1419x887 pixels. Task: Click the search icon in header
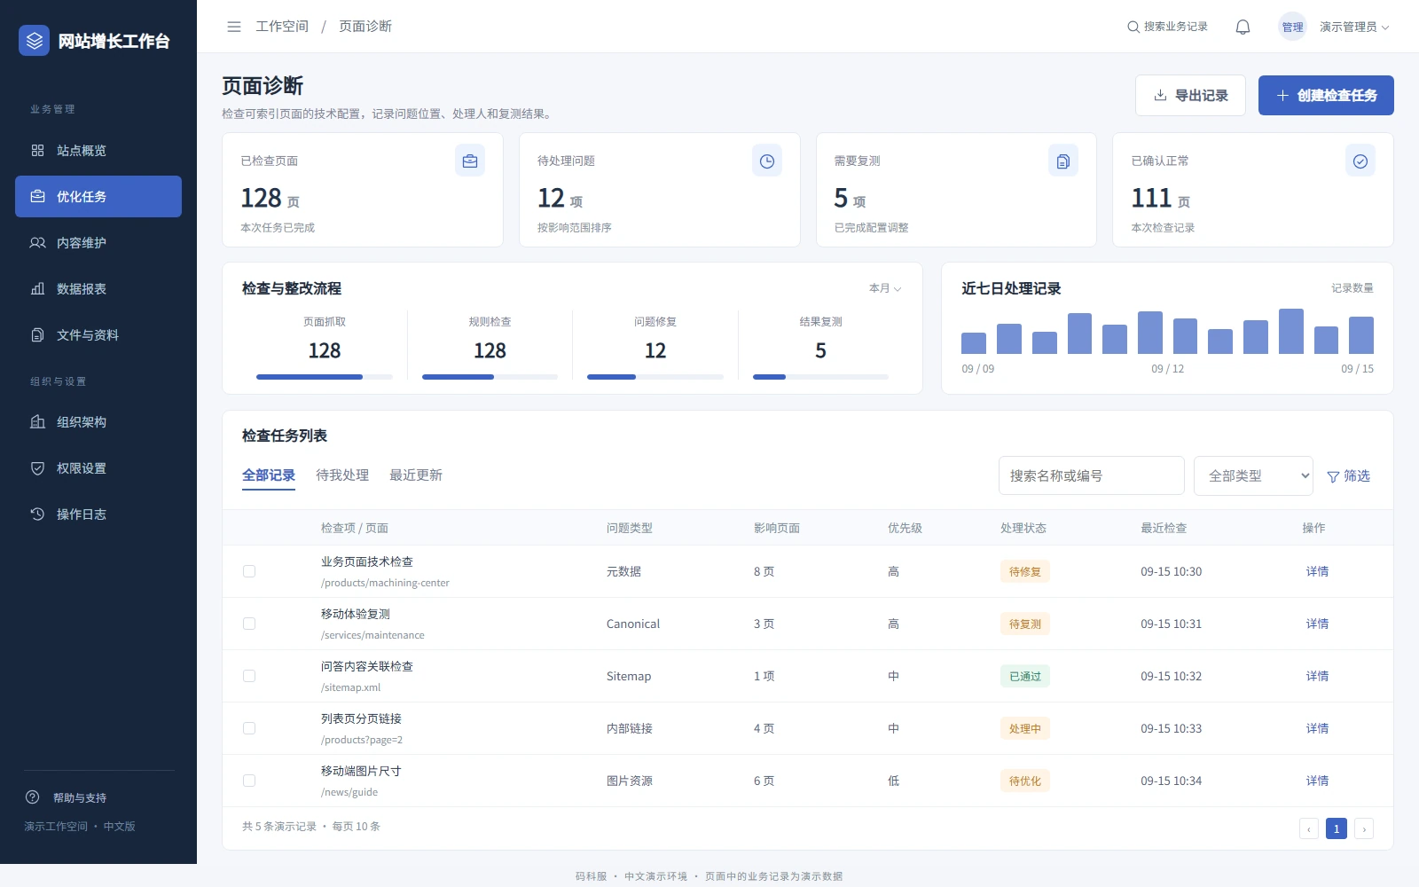[x=1133, y=27]
